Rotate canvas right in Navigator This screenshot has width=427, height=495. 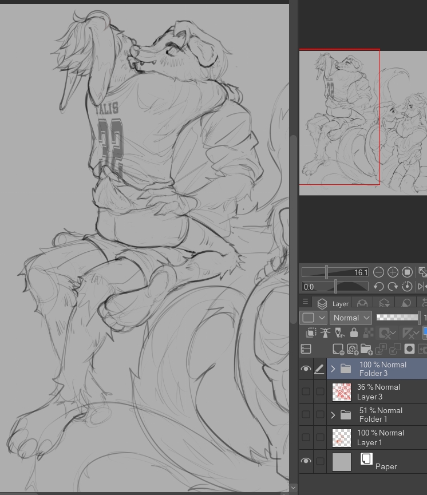tap(393, 287)
